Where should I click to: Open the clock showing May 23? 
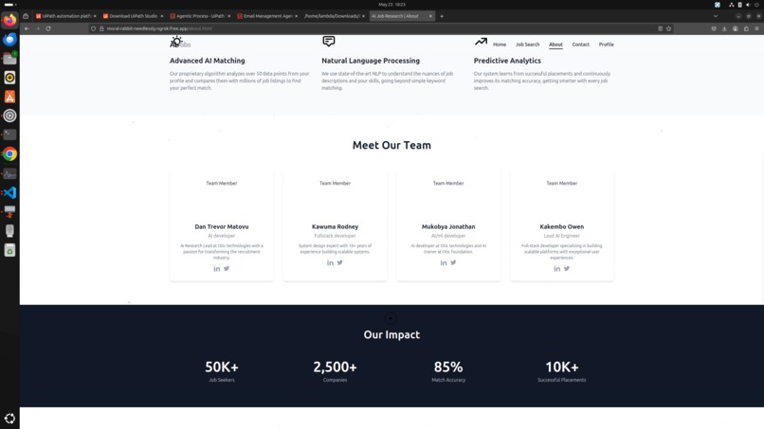(391, 5)
